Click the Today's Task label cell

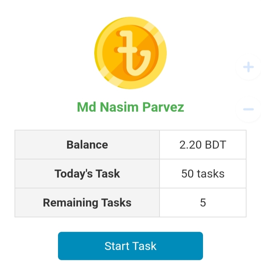pyautogui.click(x=87, y=174)
